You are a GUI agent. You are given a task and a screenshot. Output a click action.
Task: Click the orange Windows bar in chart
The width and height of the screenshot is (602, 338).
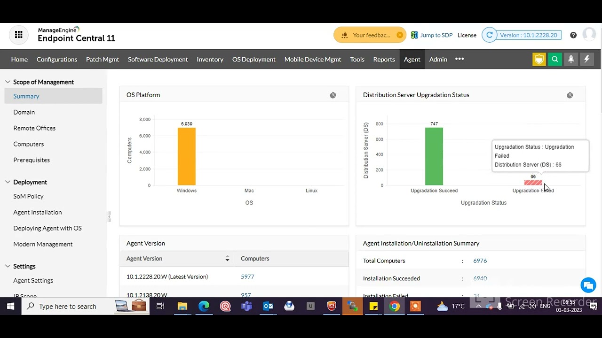187,156
